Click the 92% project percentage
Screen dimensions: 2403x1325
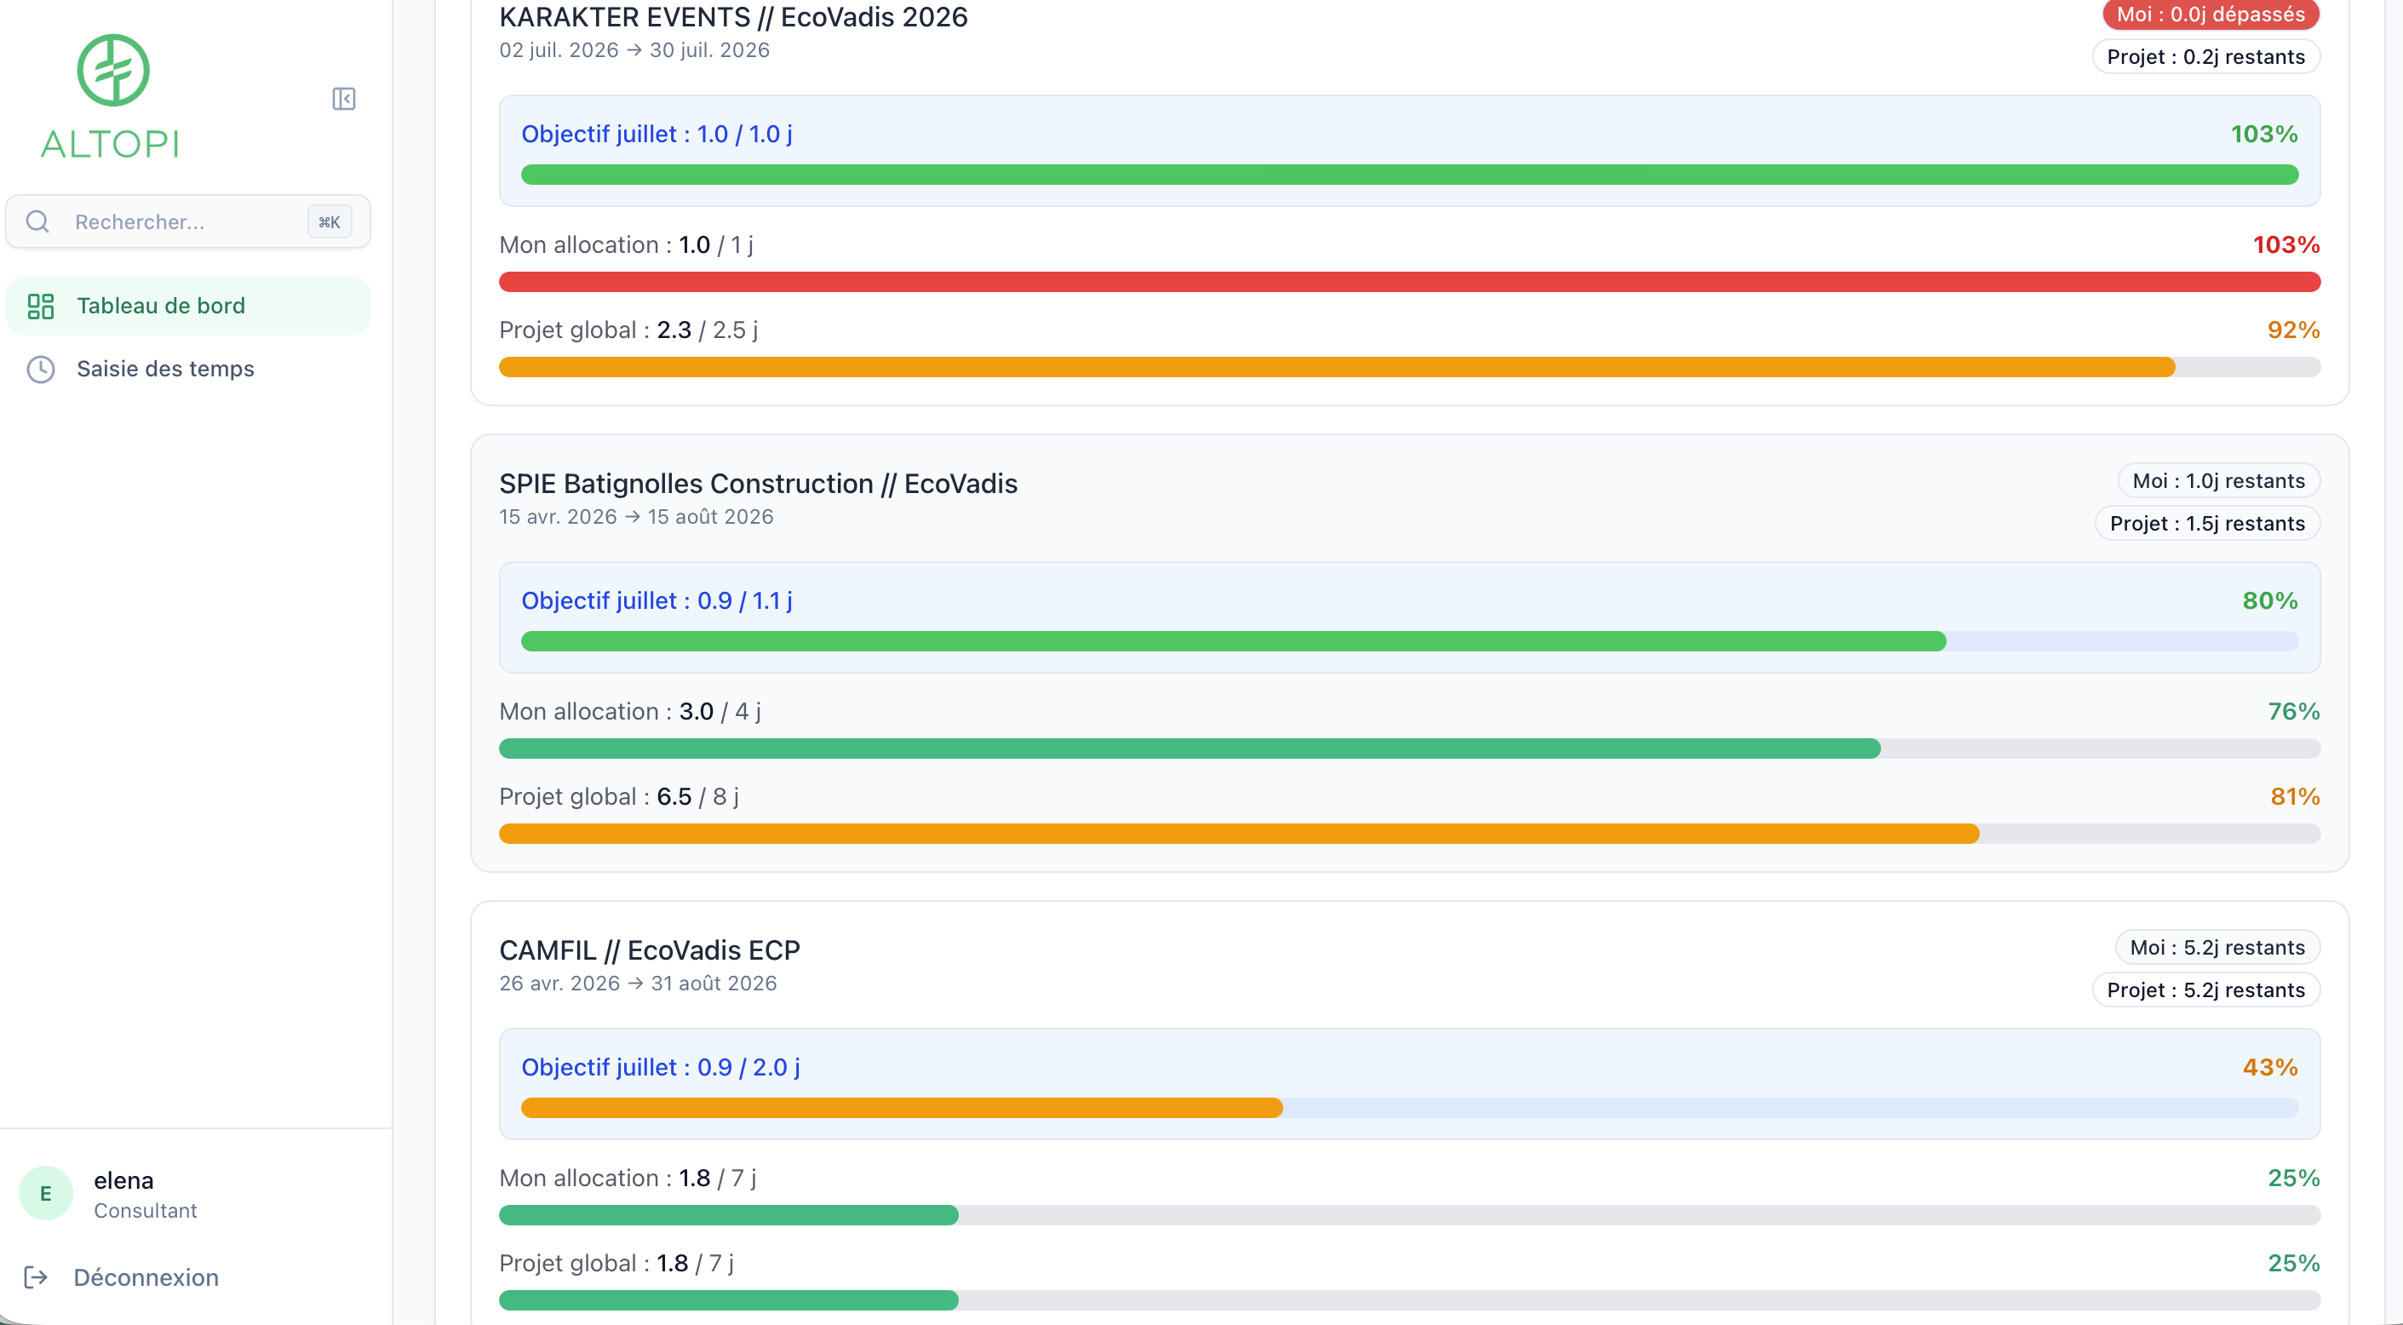[2294, 330]
